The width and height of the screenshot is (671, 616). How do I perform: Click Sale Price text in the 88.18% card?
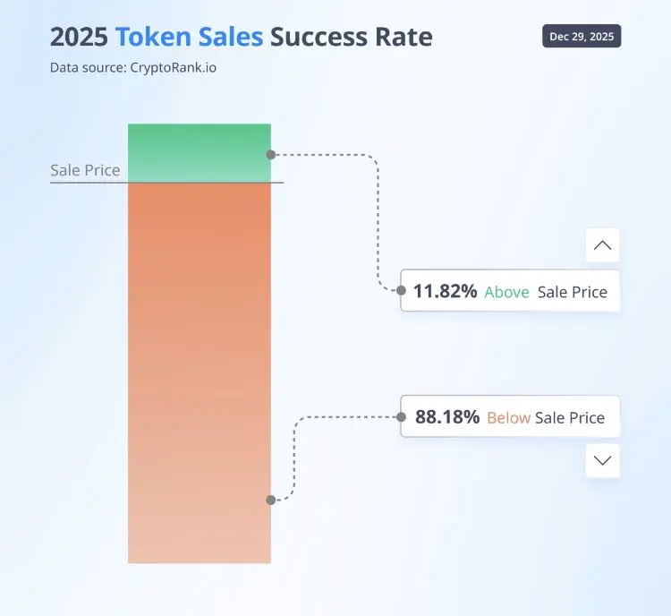(570, 417)
